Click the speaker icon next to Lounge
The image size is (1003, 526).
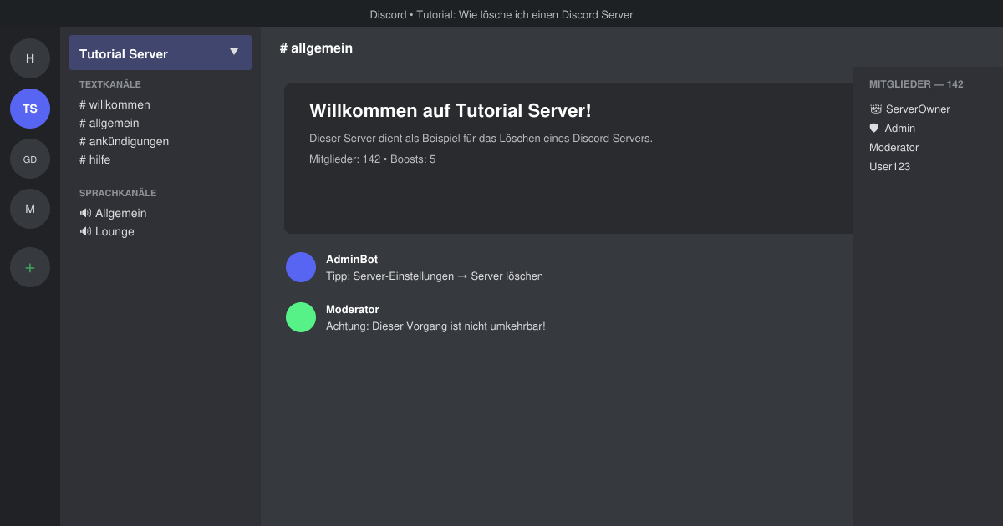pyautogui.click(x=85, y=231)
